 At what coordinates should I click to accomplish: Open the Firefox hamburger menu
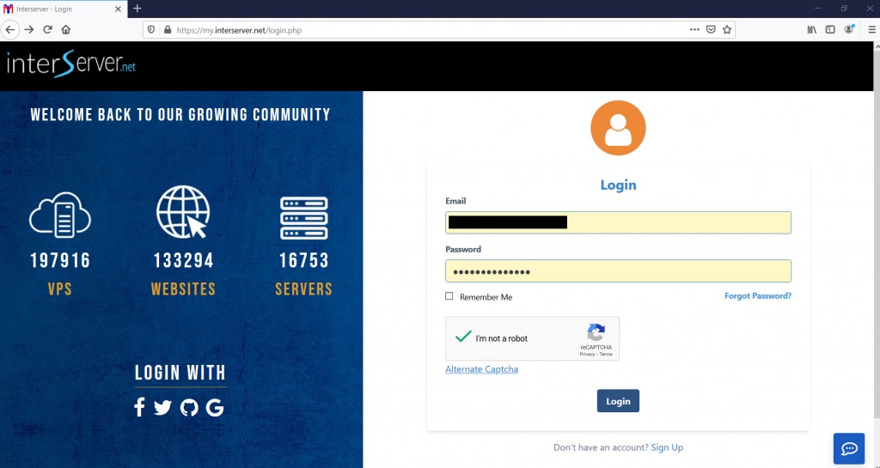[x=871, y=30]
